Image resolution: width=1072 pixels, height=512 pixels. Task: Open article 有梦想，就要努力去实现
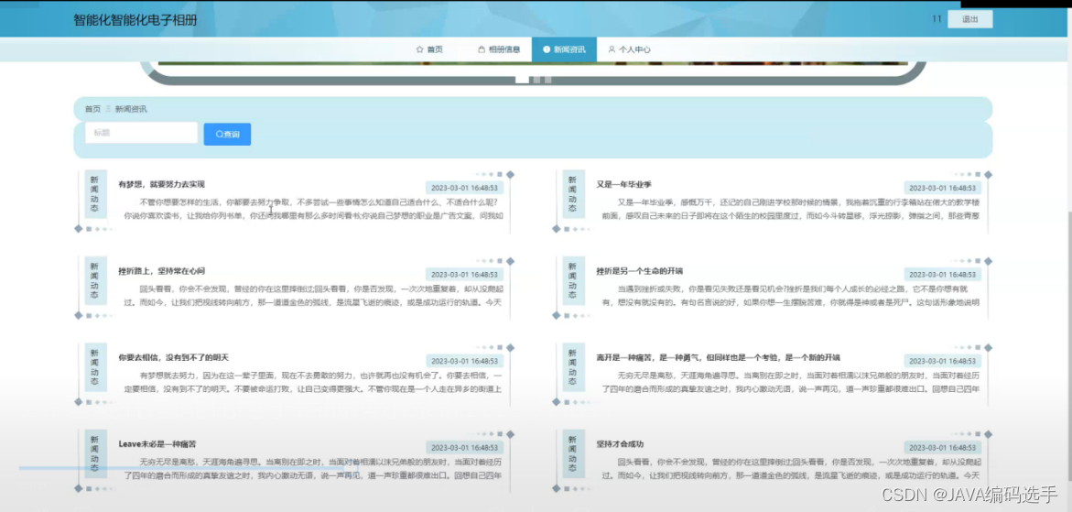click(x=161, y=185)
